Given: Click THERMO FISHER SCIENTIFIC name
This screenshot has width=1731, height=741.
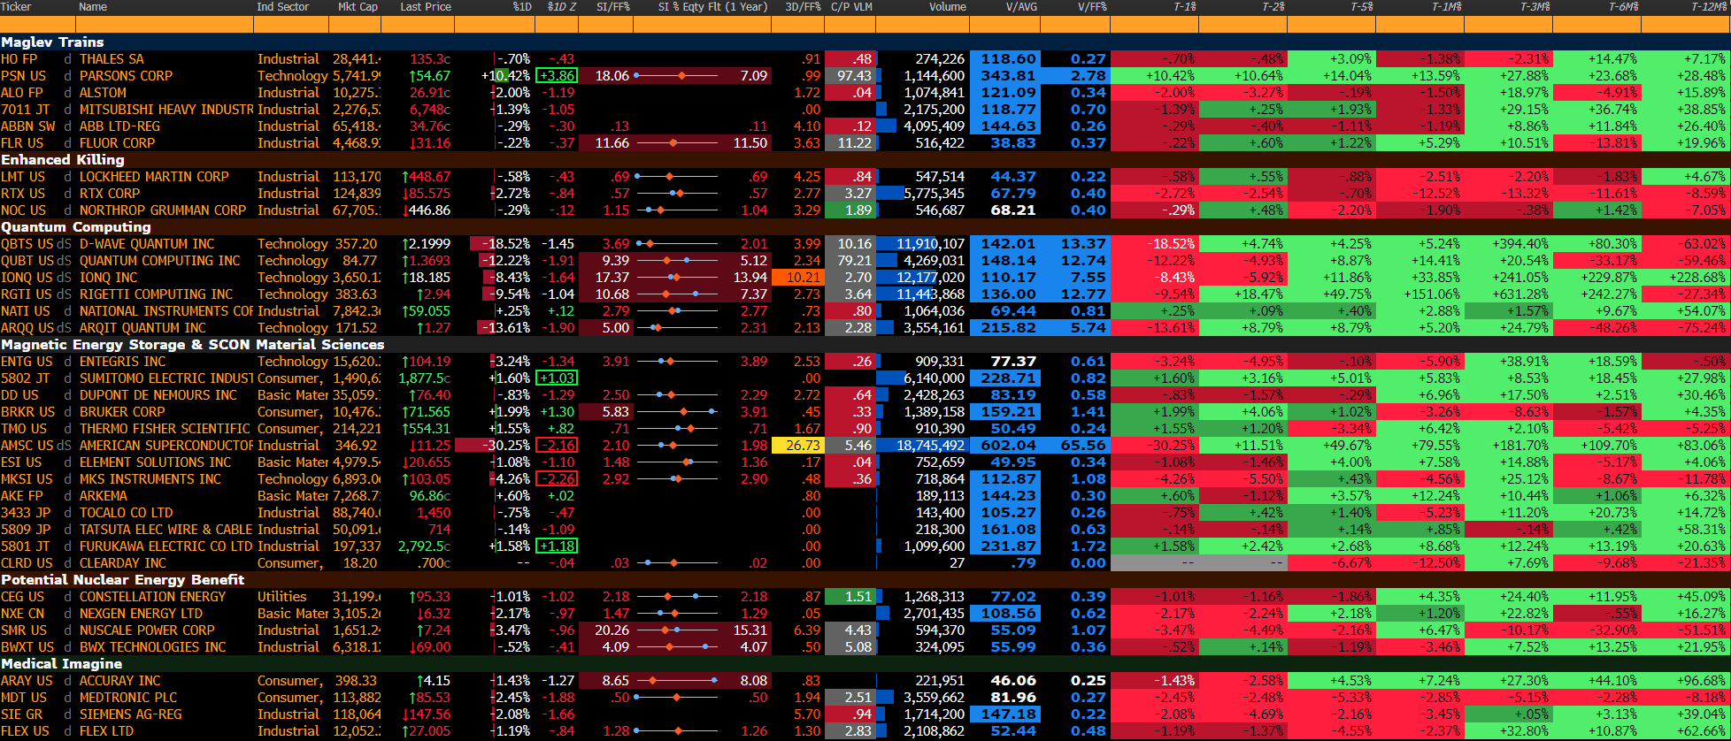Looking at the screenshot, I should [x=165, y=429].
